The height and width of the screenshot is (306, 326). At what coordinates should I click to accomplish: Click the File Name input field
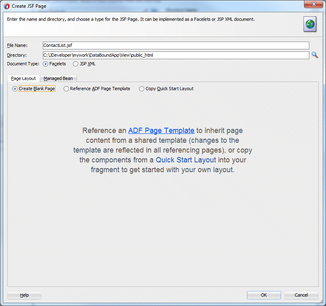176,45
